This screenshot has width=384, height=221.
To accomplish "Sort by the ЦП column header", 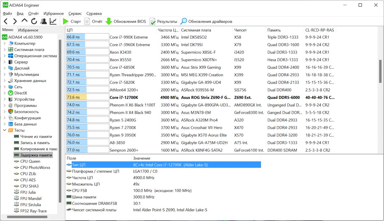I will click(111, 30).
